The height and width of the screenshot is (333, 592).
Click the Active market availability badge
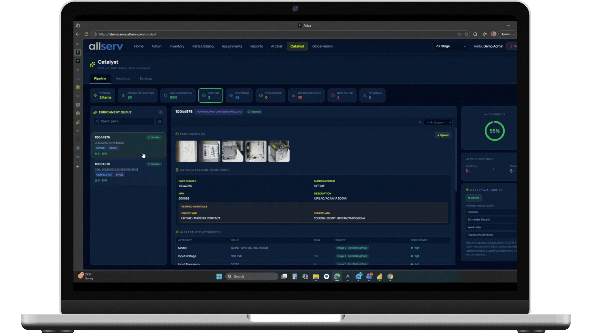click(x=474, y=198)
